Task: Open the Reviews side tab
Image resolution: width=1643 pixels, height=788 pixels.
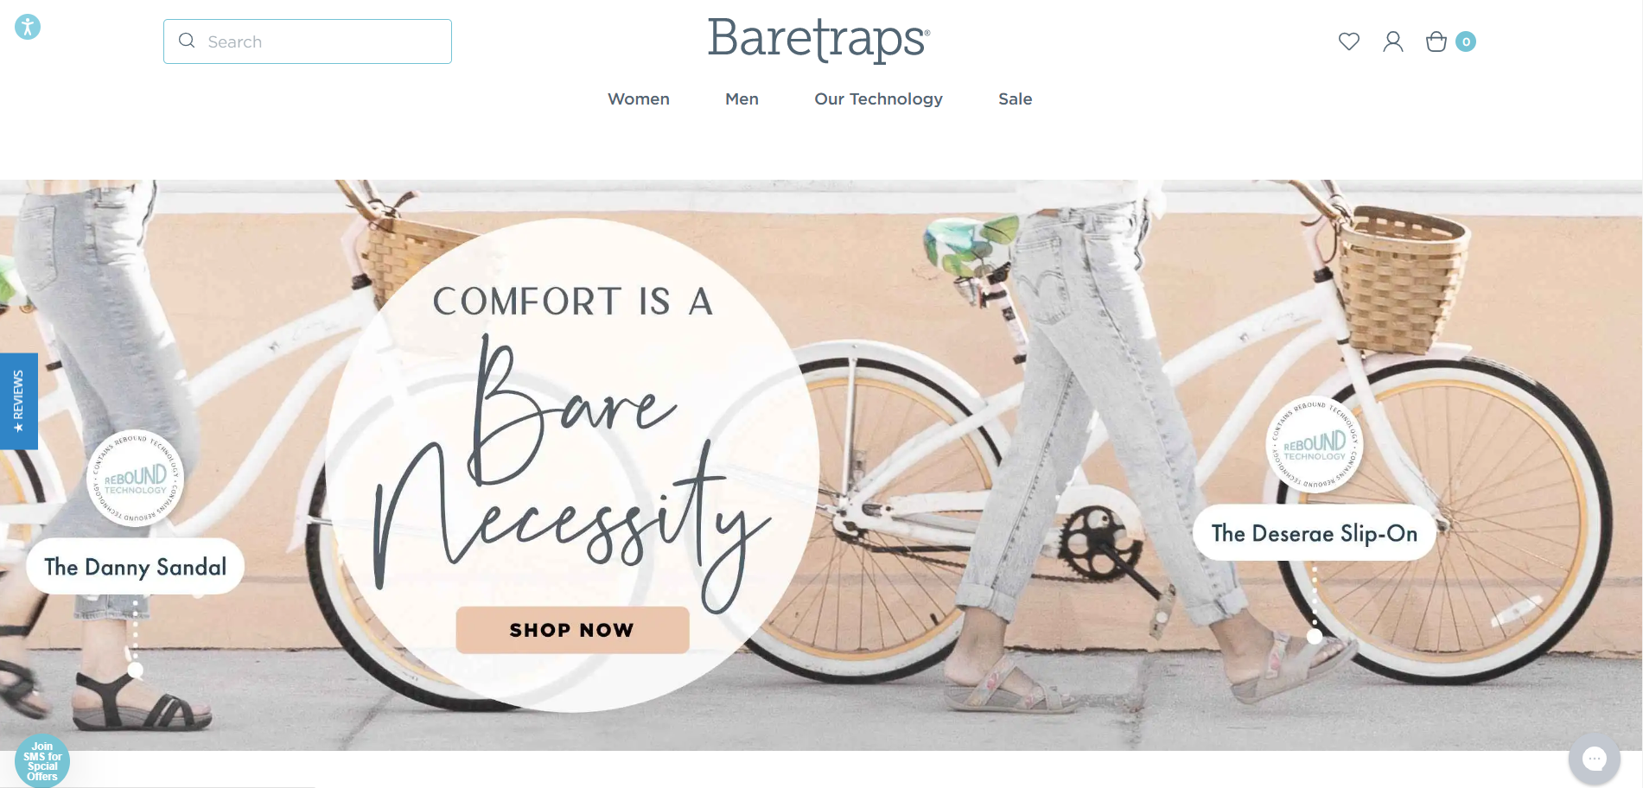Action: coord(18,401)
